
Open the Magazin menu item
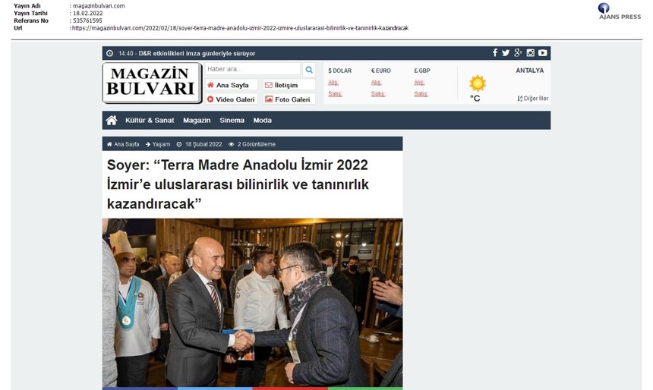[197, 121]
